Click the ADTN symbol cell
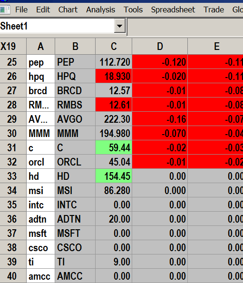The image size is (243, 283). point(75,219)
